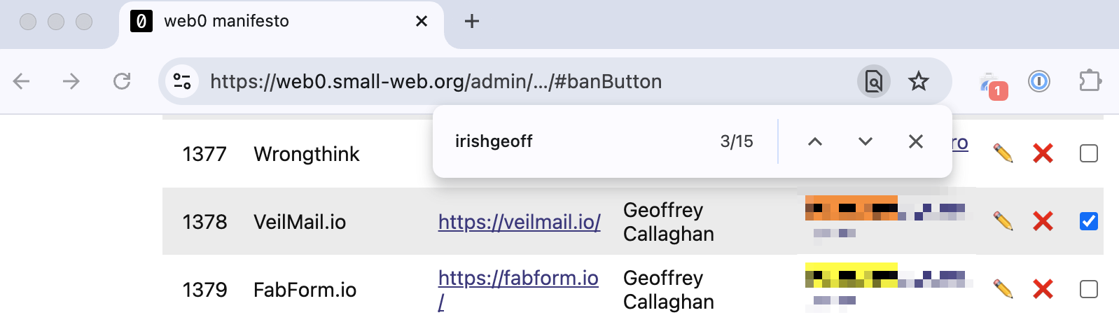The height and width of the screenshot is (322, 1119).
Task: Delete Wrongthink using its red X icon
Action: (x=1043, y=153)
